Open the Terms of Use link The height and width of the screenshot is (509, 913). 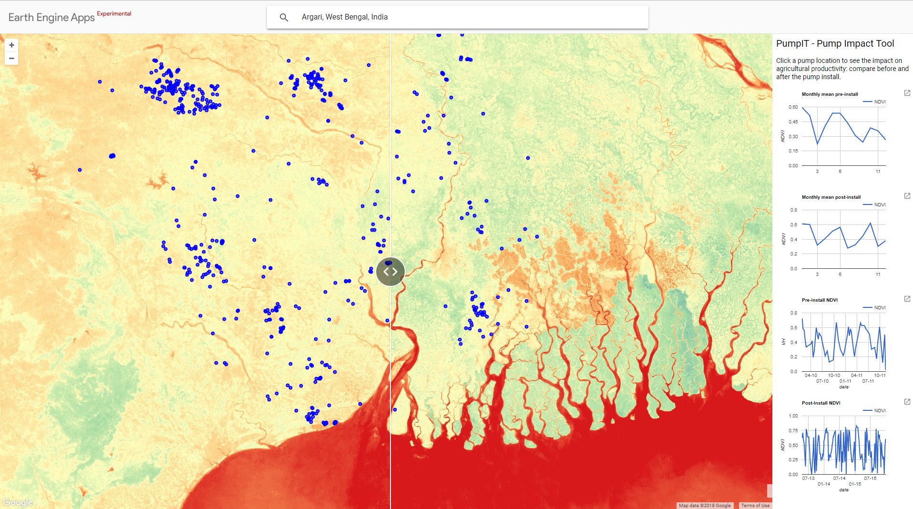pos(755,506)
